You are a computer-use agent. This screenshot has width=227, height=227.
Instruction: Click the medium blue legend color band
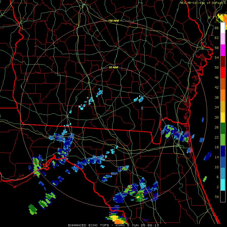click(223, 162)
